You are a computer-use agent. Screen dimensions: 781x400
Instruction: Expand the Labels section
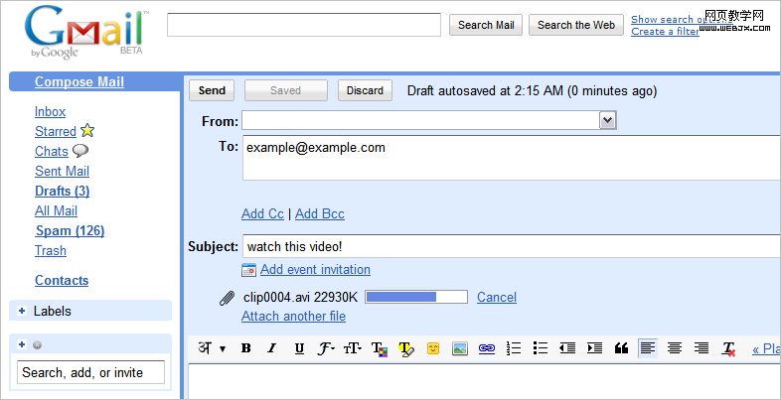(x=22, y=311)
